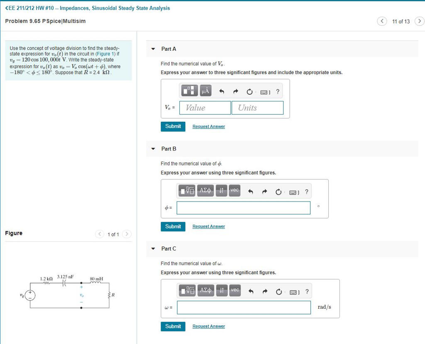Submit Part C answer
The image size is (425, 344).
coord(173,327)
